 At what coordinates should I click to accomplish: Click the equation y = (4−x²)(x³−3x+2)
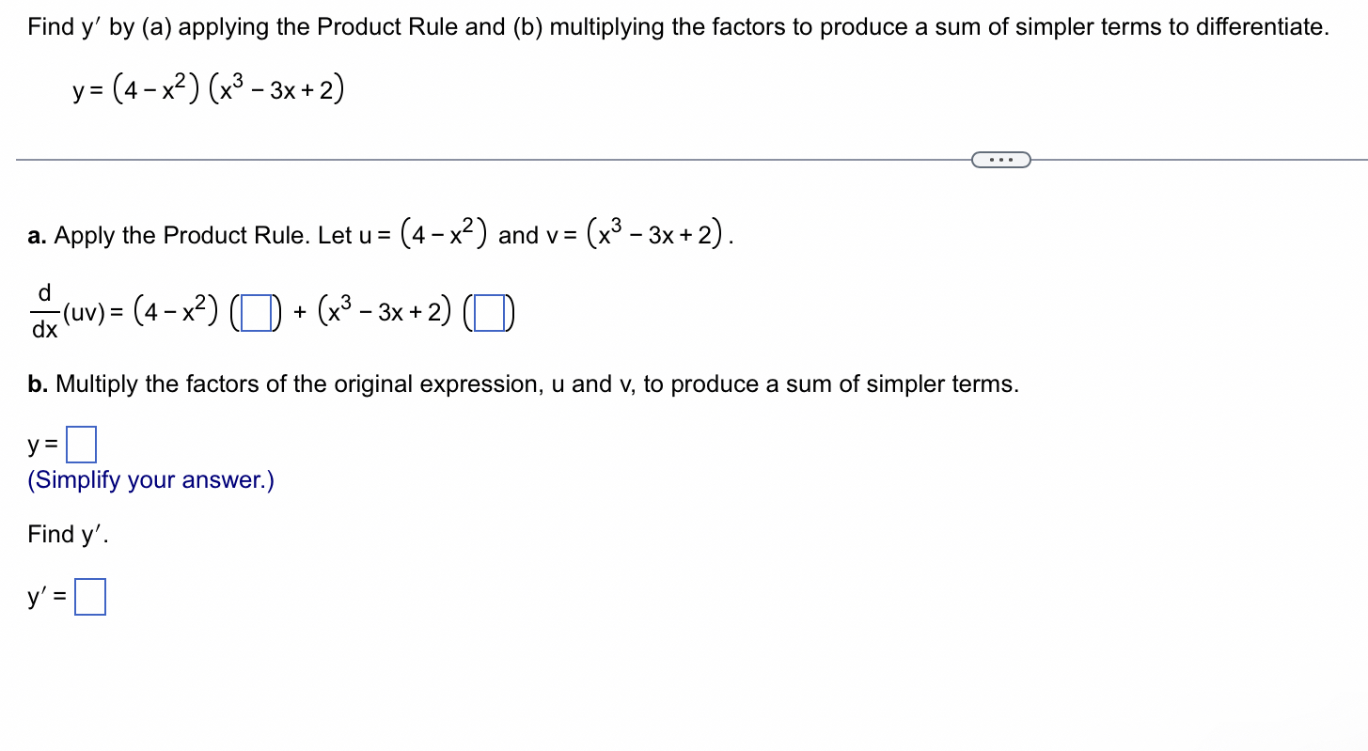click(209, 88)
